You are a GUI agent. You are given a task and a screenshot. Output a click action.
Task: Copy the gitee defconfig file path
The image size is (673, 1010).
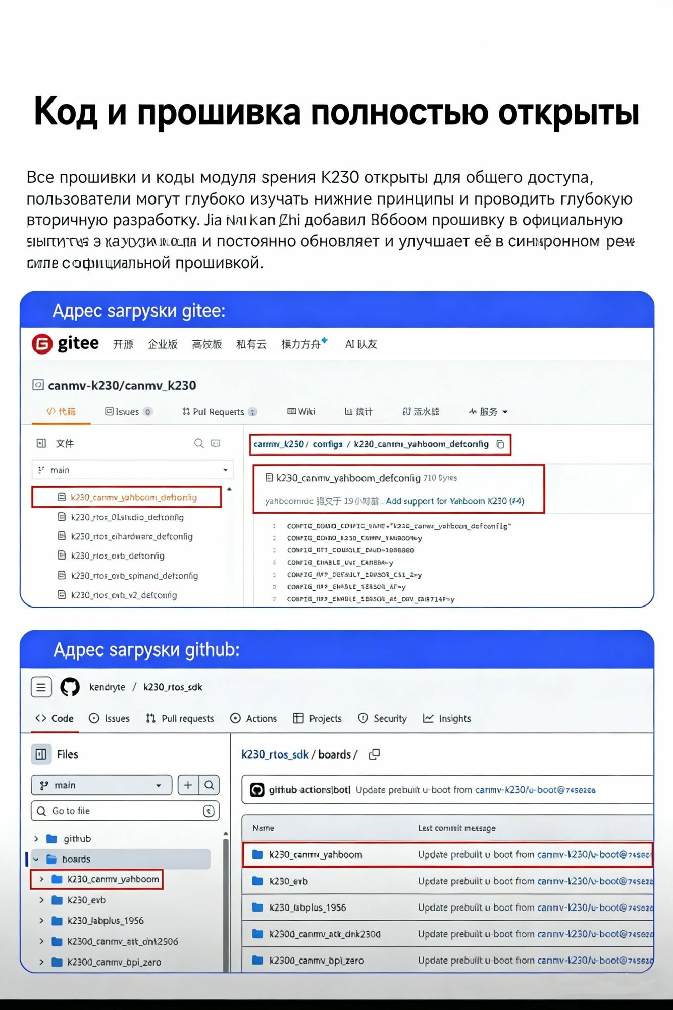click(x=500, y=444)
